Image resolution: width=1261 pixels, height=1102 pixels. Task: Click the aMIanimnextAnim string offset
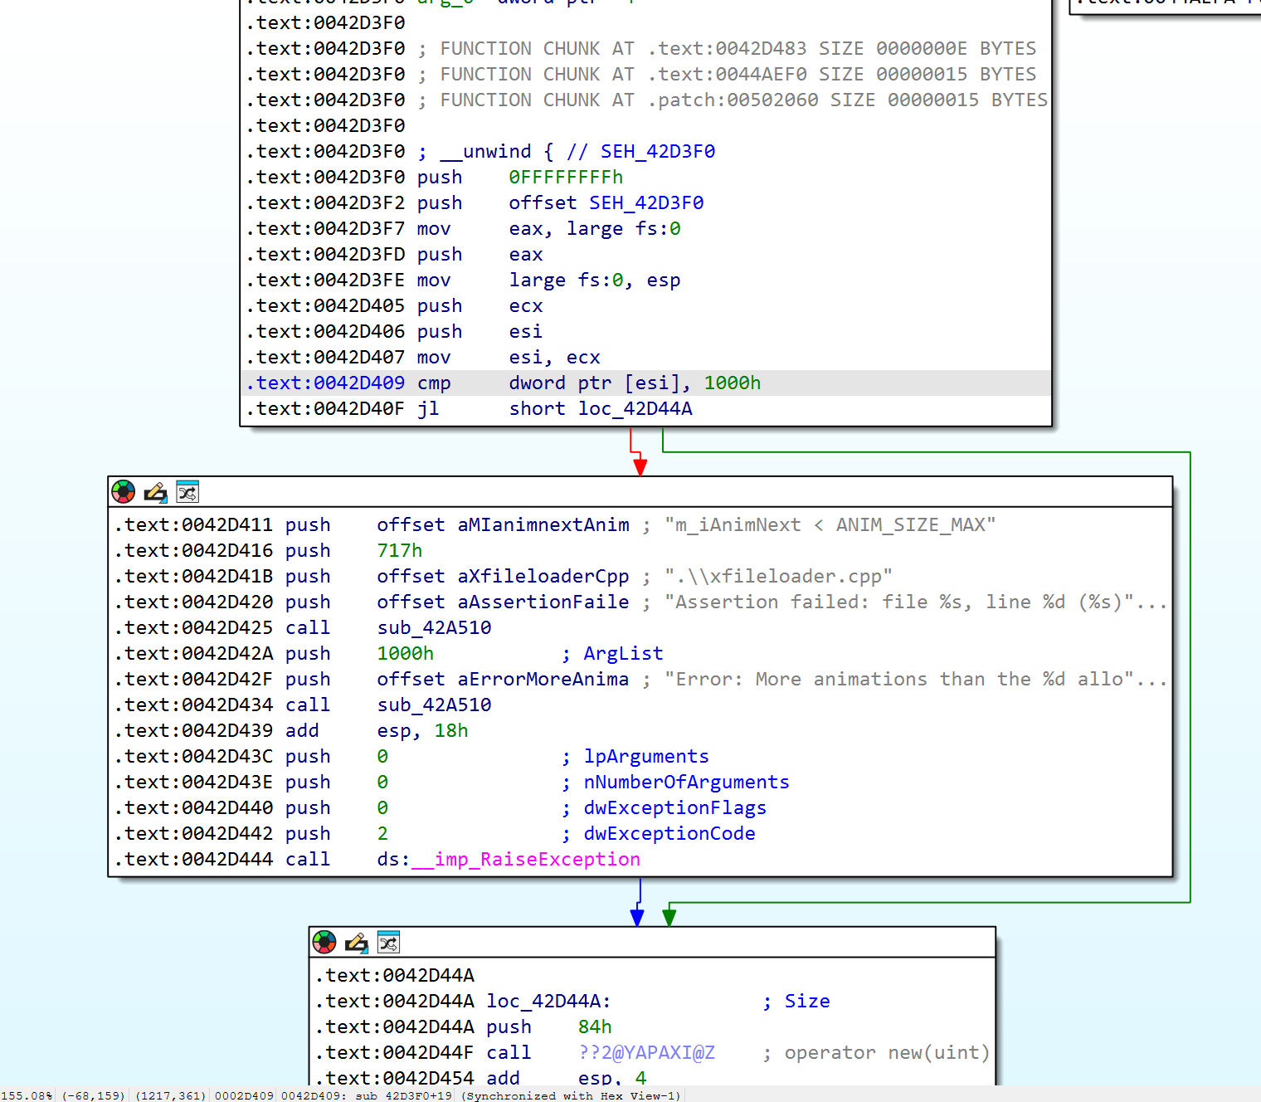pos(543,525)
